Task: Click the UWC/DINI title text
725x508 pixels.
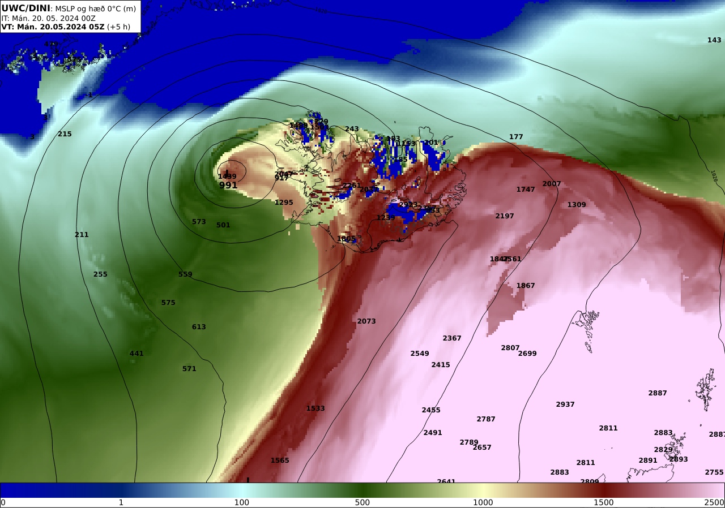Action: tap(25, 8)
